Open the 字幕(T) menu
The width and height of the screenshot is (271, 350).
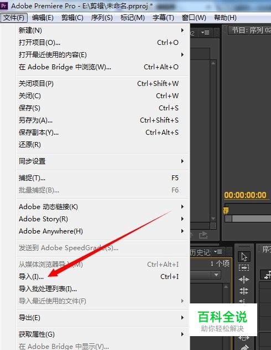click(x=163, y=18)
